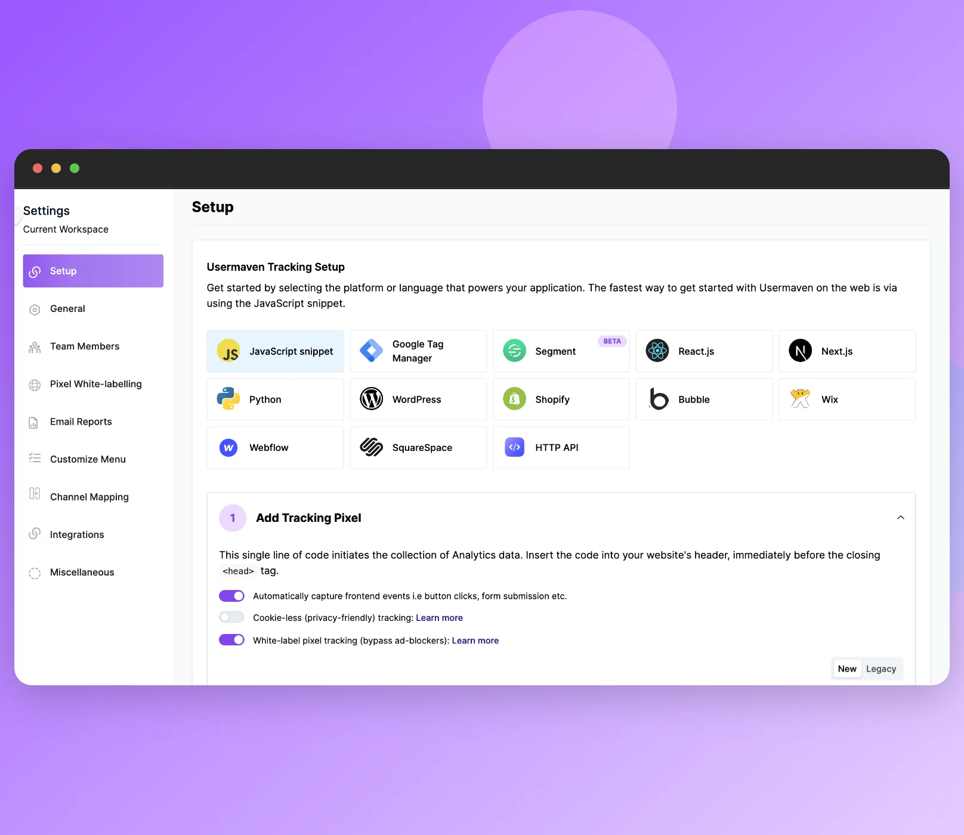Select the Python logo icon
Viewport: 964px width, 835px height.
[228, 399]
